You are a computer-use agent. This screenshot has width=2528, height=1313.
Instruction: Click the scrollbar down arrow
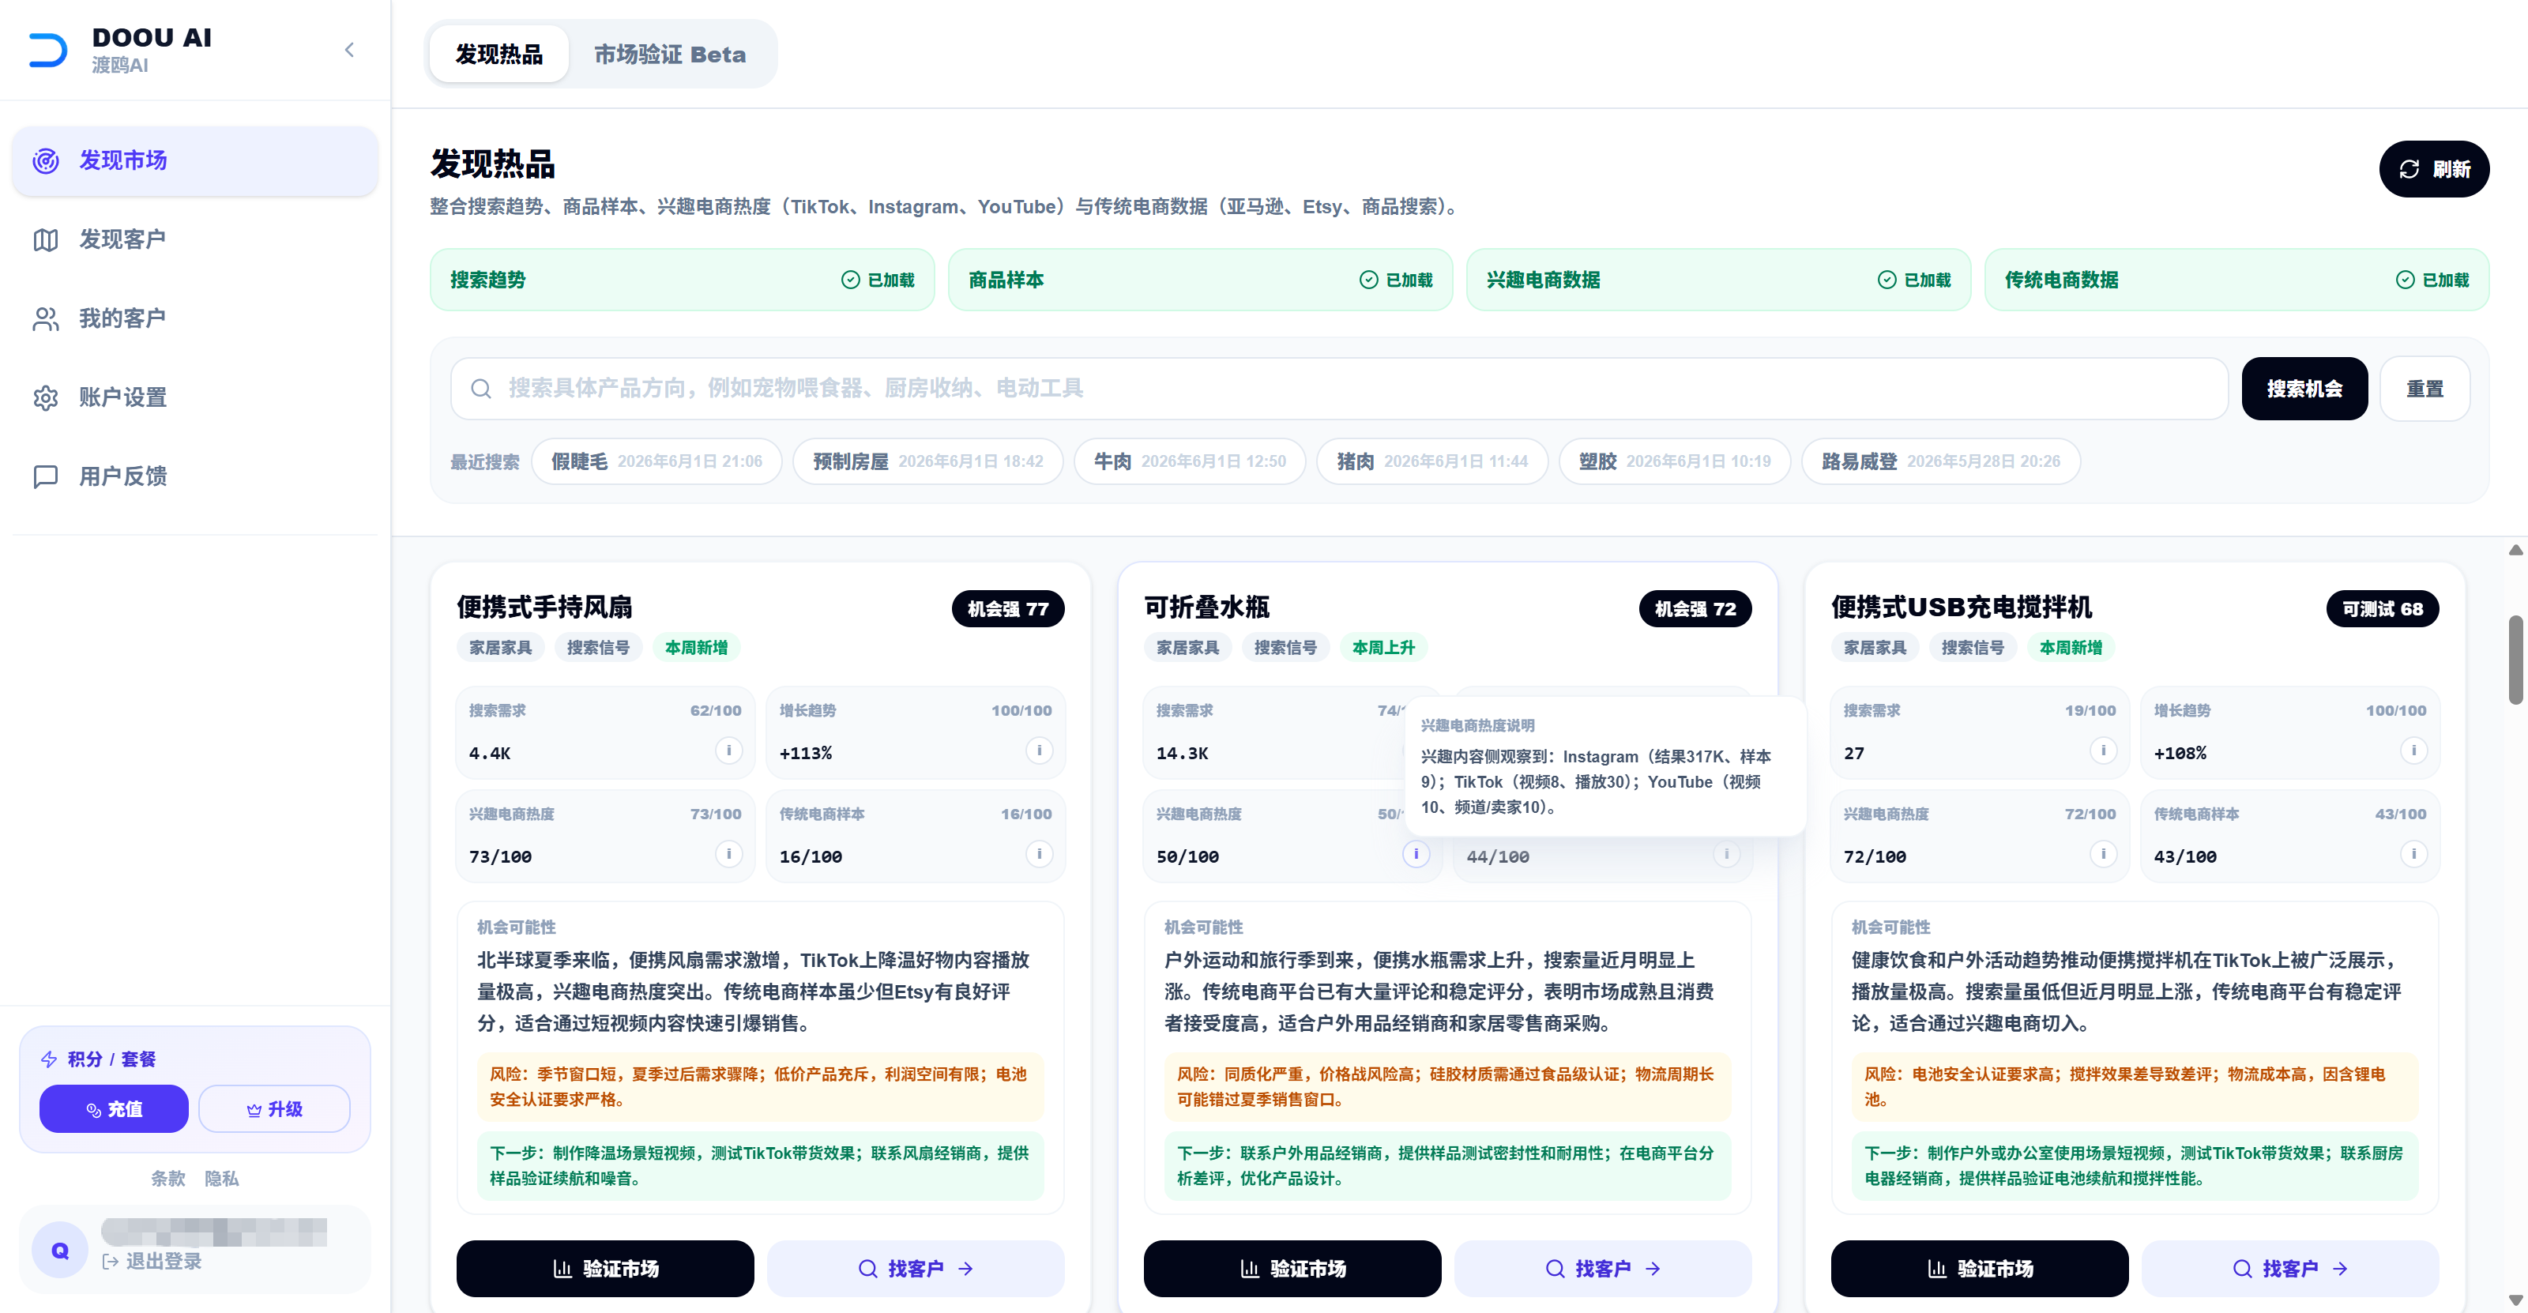point(2515,1300)
